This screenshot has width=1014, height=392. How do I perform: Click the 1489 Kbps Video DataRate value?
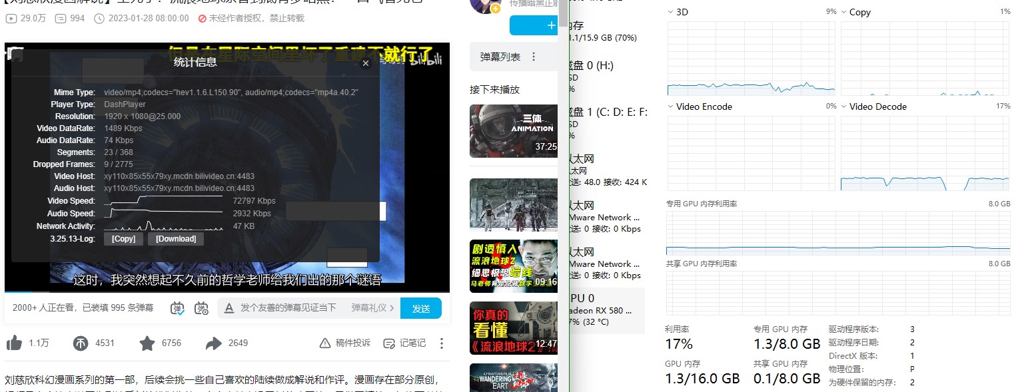(x=123, y=128)
